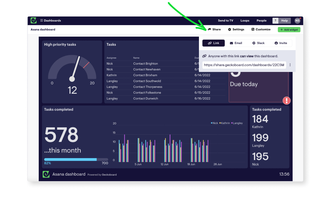Screen dimensions: 331x198
Task: Click the Geckoboard logo in the top bar
Action: [33, 20]
